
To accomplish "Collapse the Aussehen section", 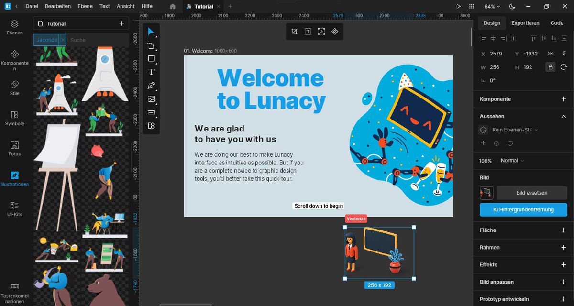I will pyautogui.click(x=563, y=116).
